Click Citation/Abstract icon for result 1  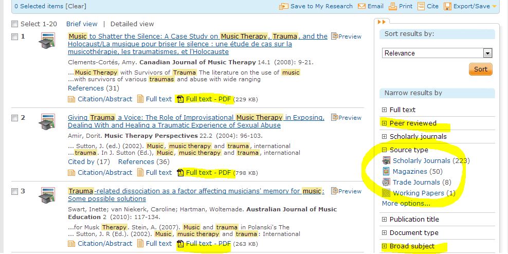[71, 99]
